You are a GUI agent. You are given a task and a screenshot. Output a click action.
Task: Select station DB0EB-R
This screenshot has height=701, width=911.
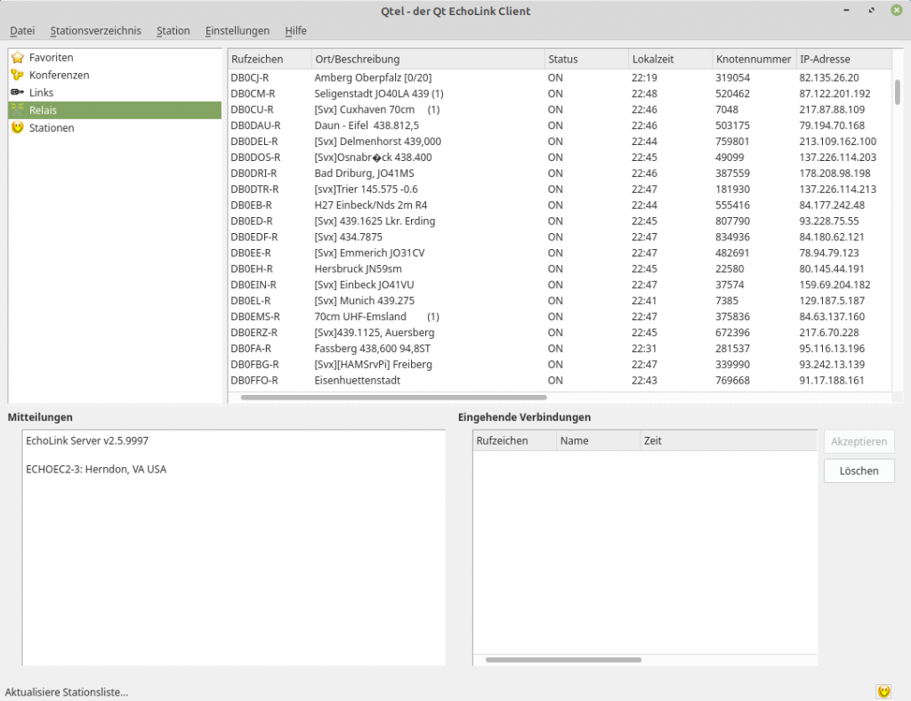click(x=251, y=205)
